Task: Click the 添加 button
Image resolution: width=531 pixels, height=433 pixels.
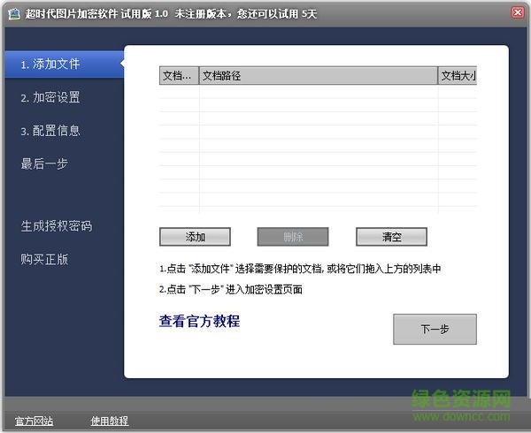Action: point(195,237)
